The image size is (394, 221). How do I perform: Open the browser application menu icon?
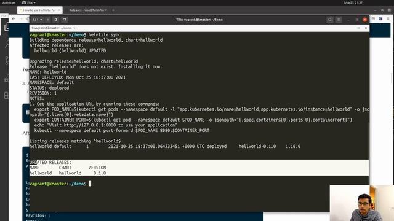pos(388,18)
